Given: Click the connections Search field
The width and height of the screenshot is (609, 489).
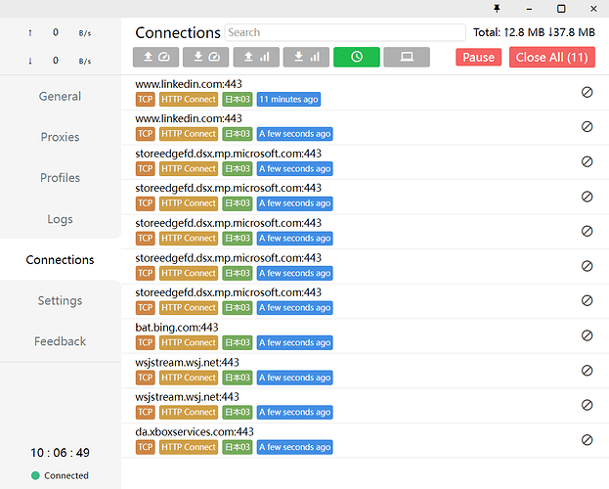Looking at the screenshot, I should coord(344,32).
